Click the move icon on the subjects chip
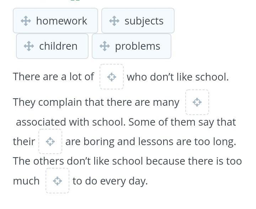Viewport: 256px width, 209px height. (x=114, y=21)
